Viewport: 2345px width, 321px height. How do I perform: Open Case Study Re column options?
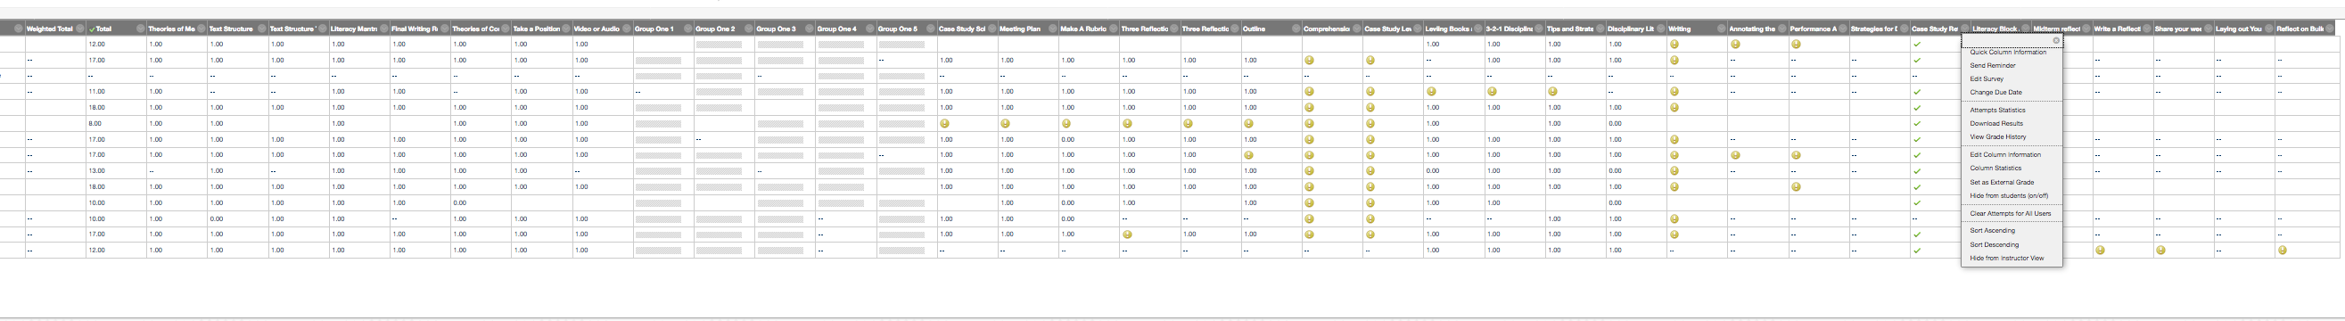[1964, 29]
